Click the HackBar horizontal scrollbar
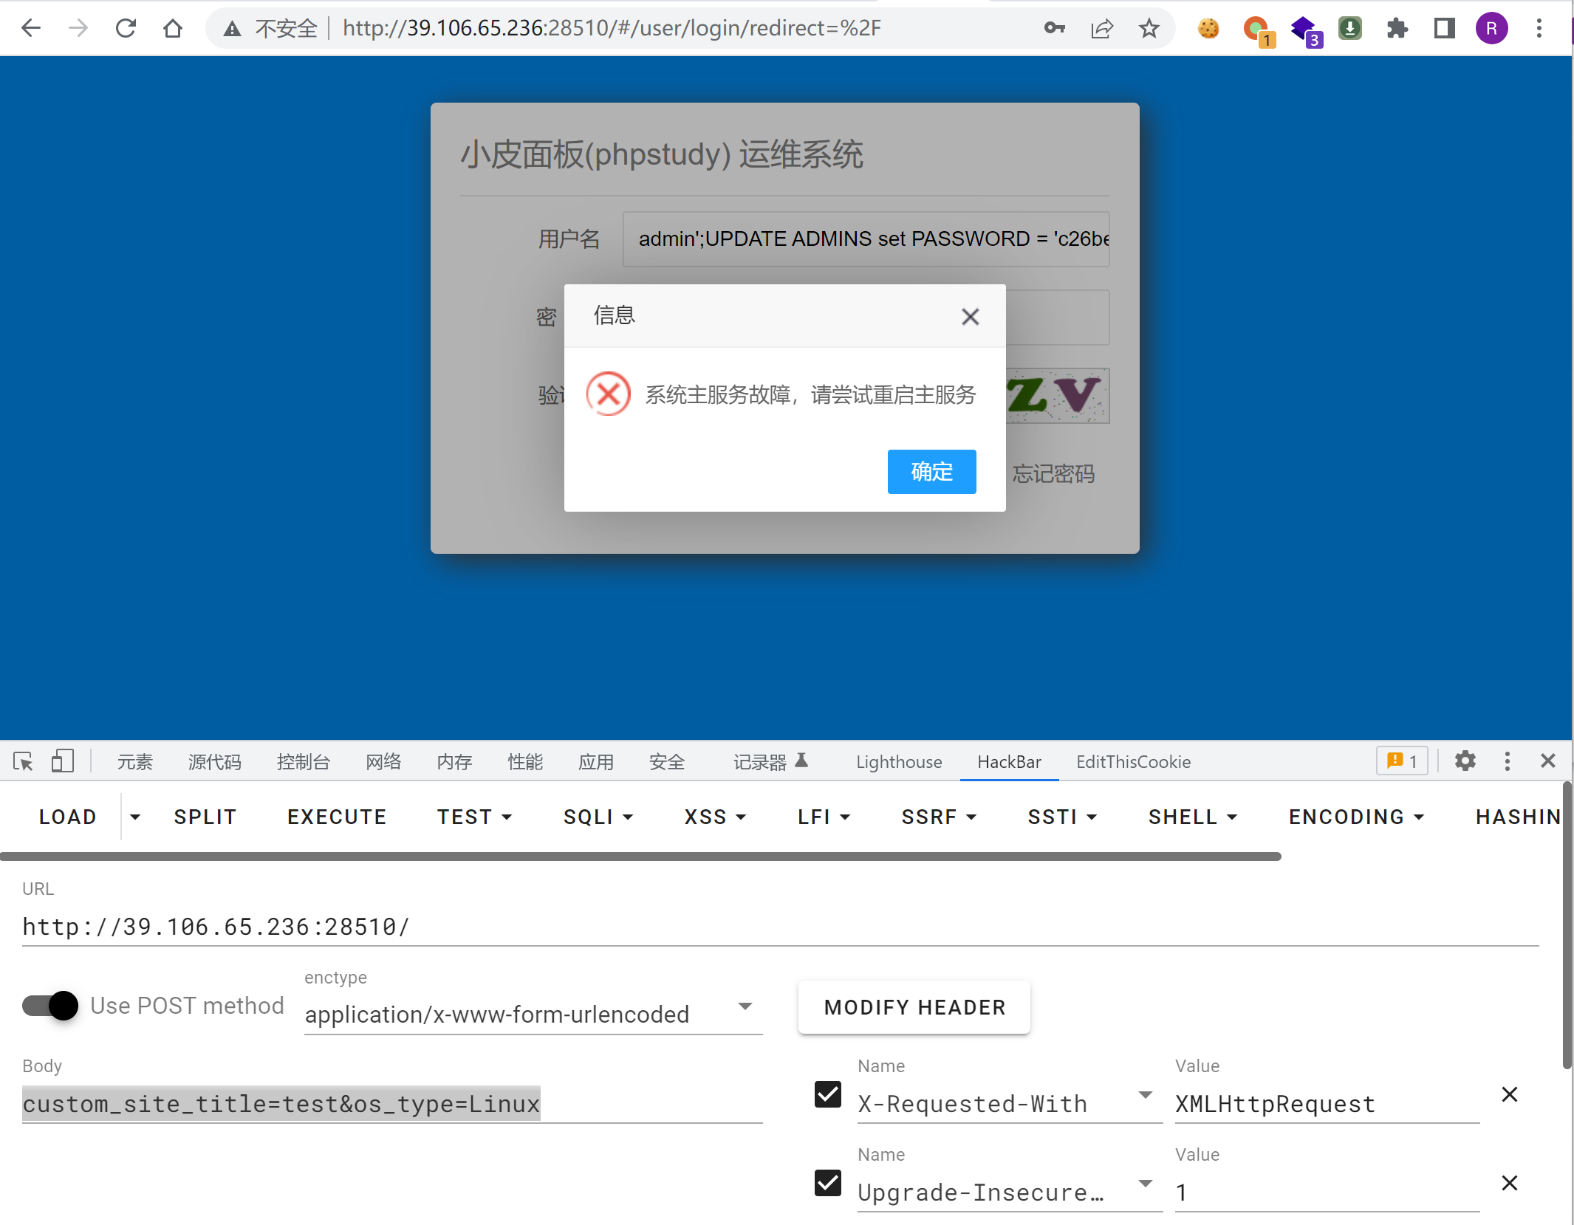The image size is (1574, 1225). pos(640,857)
